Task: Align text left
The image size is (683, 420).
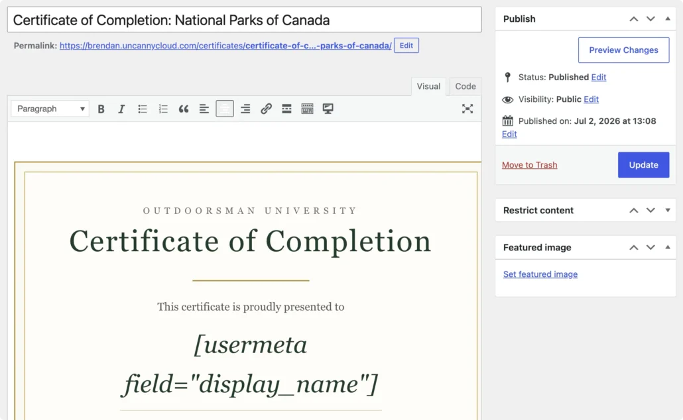Action: [x=204, y=109]
